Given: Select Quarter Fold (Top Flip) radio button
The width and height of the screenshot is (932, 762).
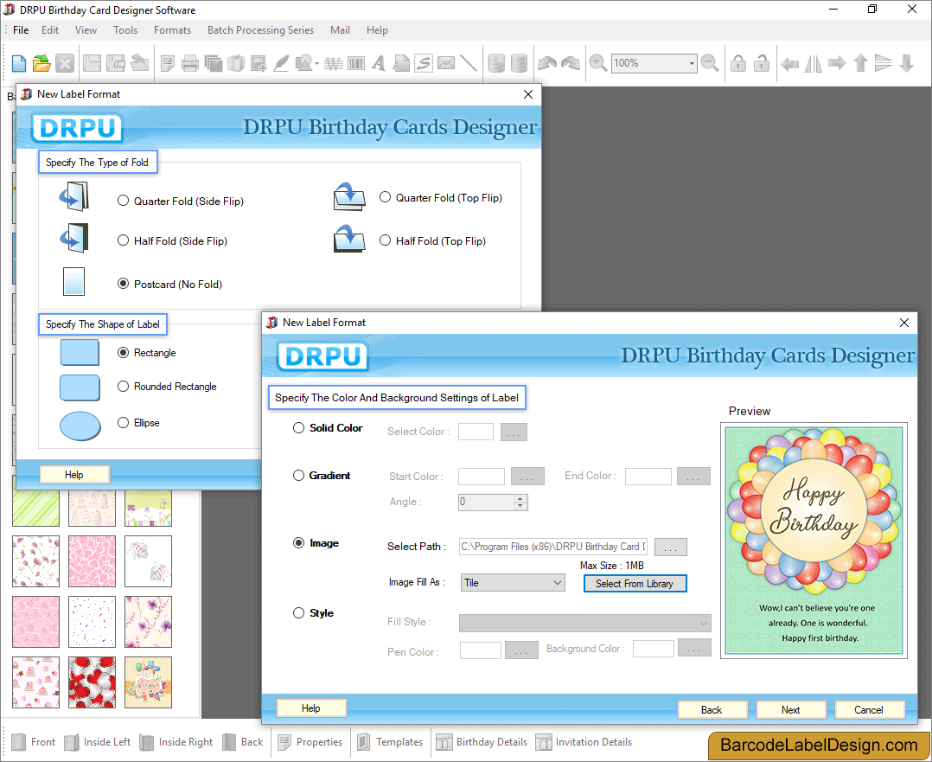Looking at the screenshot, I should click(386, 197).
